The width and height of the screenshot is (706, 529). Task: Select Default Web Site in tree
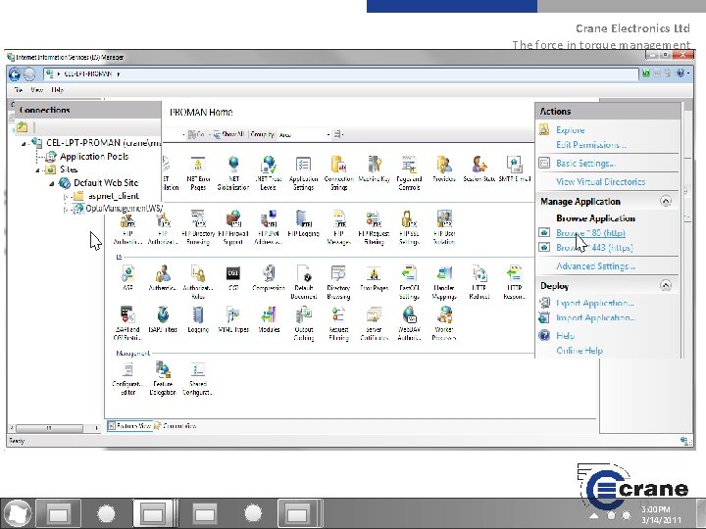coord(106,182)
